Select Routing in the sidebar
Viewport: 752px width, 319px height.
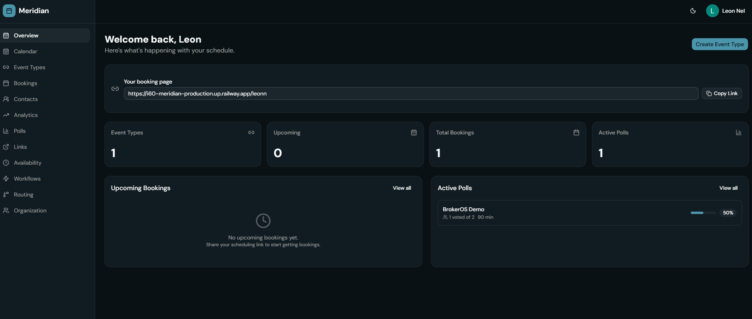point(23,195)
